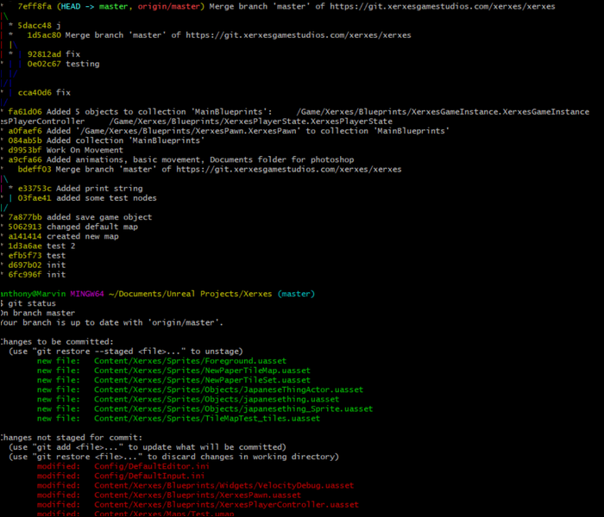Click modified Config/DefaultInput.ini
Screen dimensions: 604x517
(x=121, y=476)
